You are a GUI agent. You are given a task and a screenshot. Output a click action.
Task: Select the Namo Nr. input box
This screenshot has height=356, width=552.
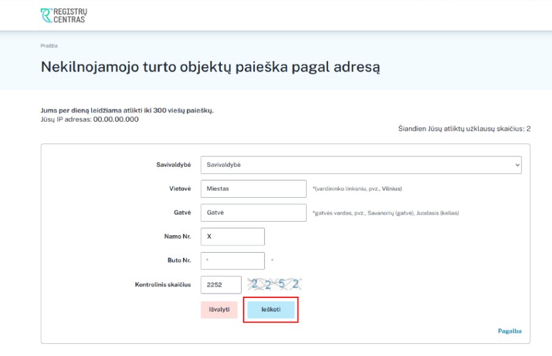(x=232, y=236)
